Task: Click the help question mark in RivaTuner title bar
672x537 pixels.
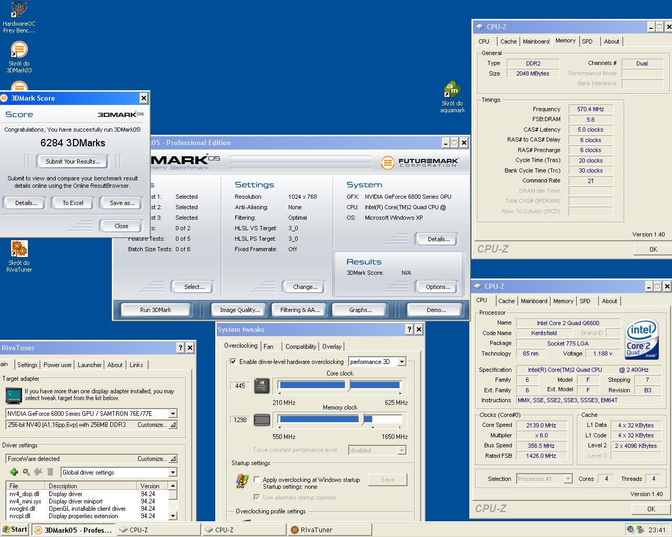Action: point(181,347)
